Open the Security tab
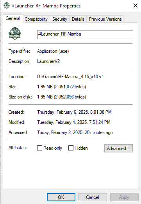Screen dimensions: 141x204 point(60,19)
